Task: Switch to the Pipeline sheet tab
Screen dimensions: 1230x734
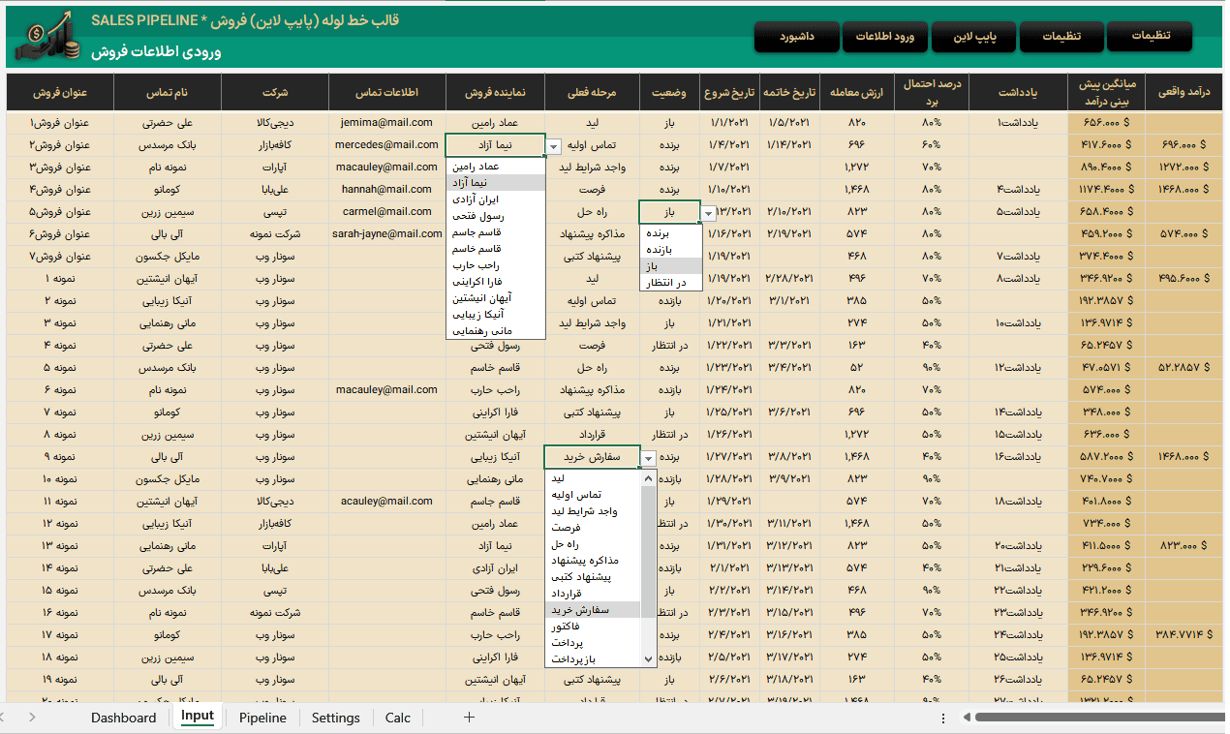Action: point(262,718)
